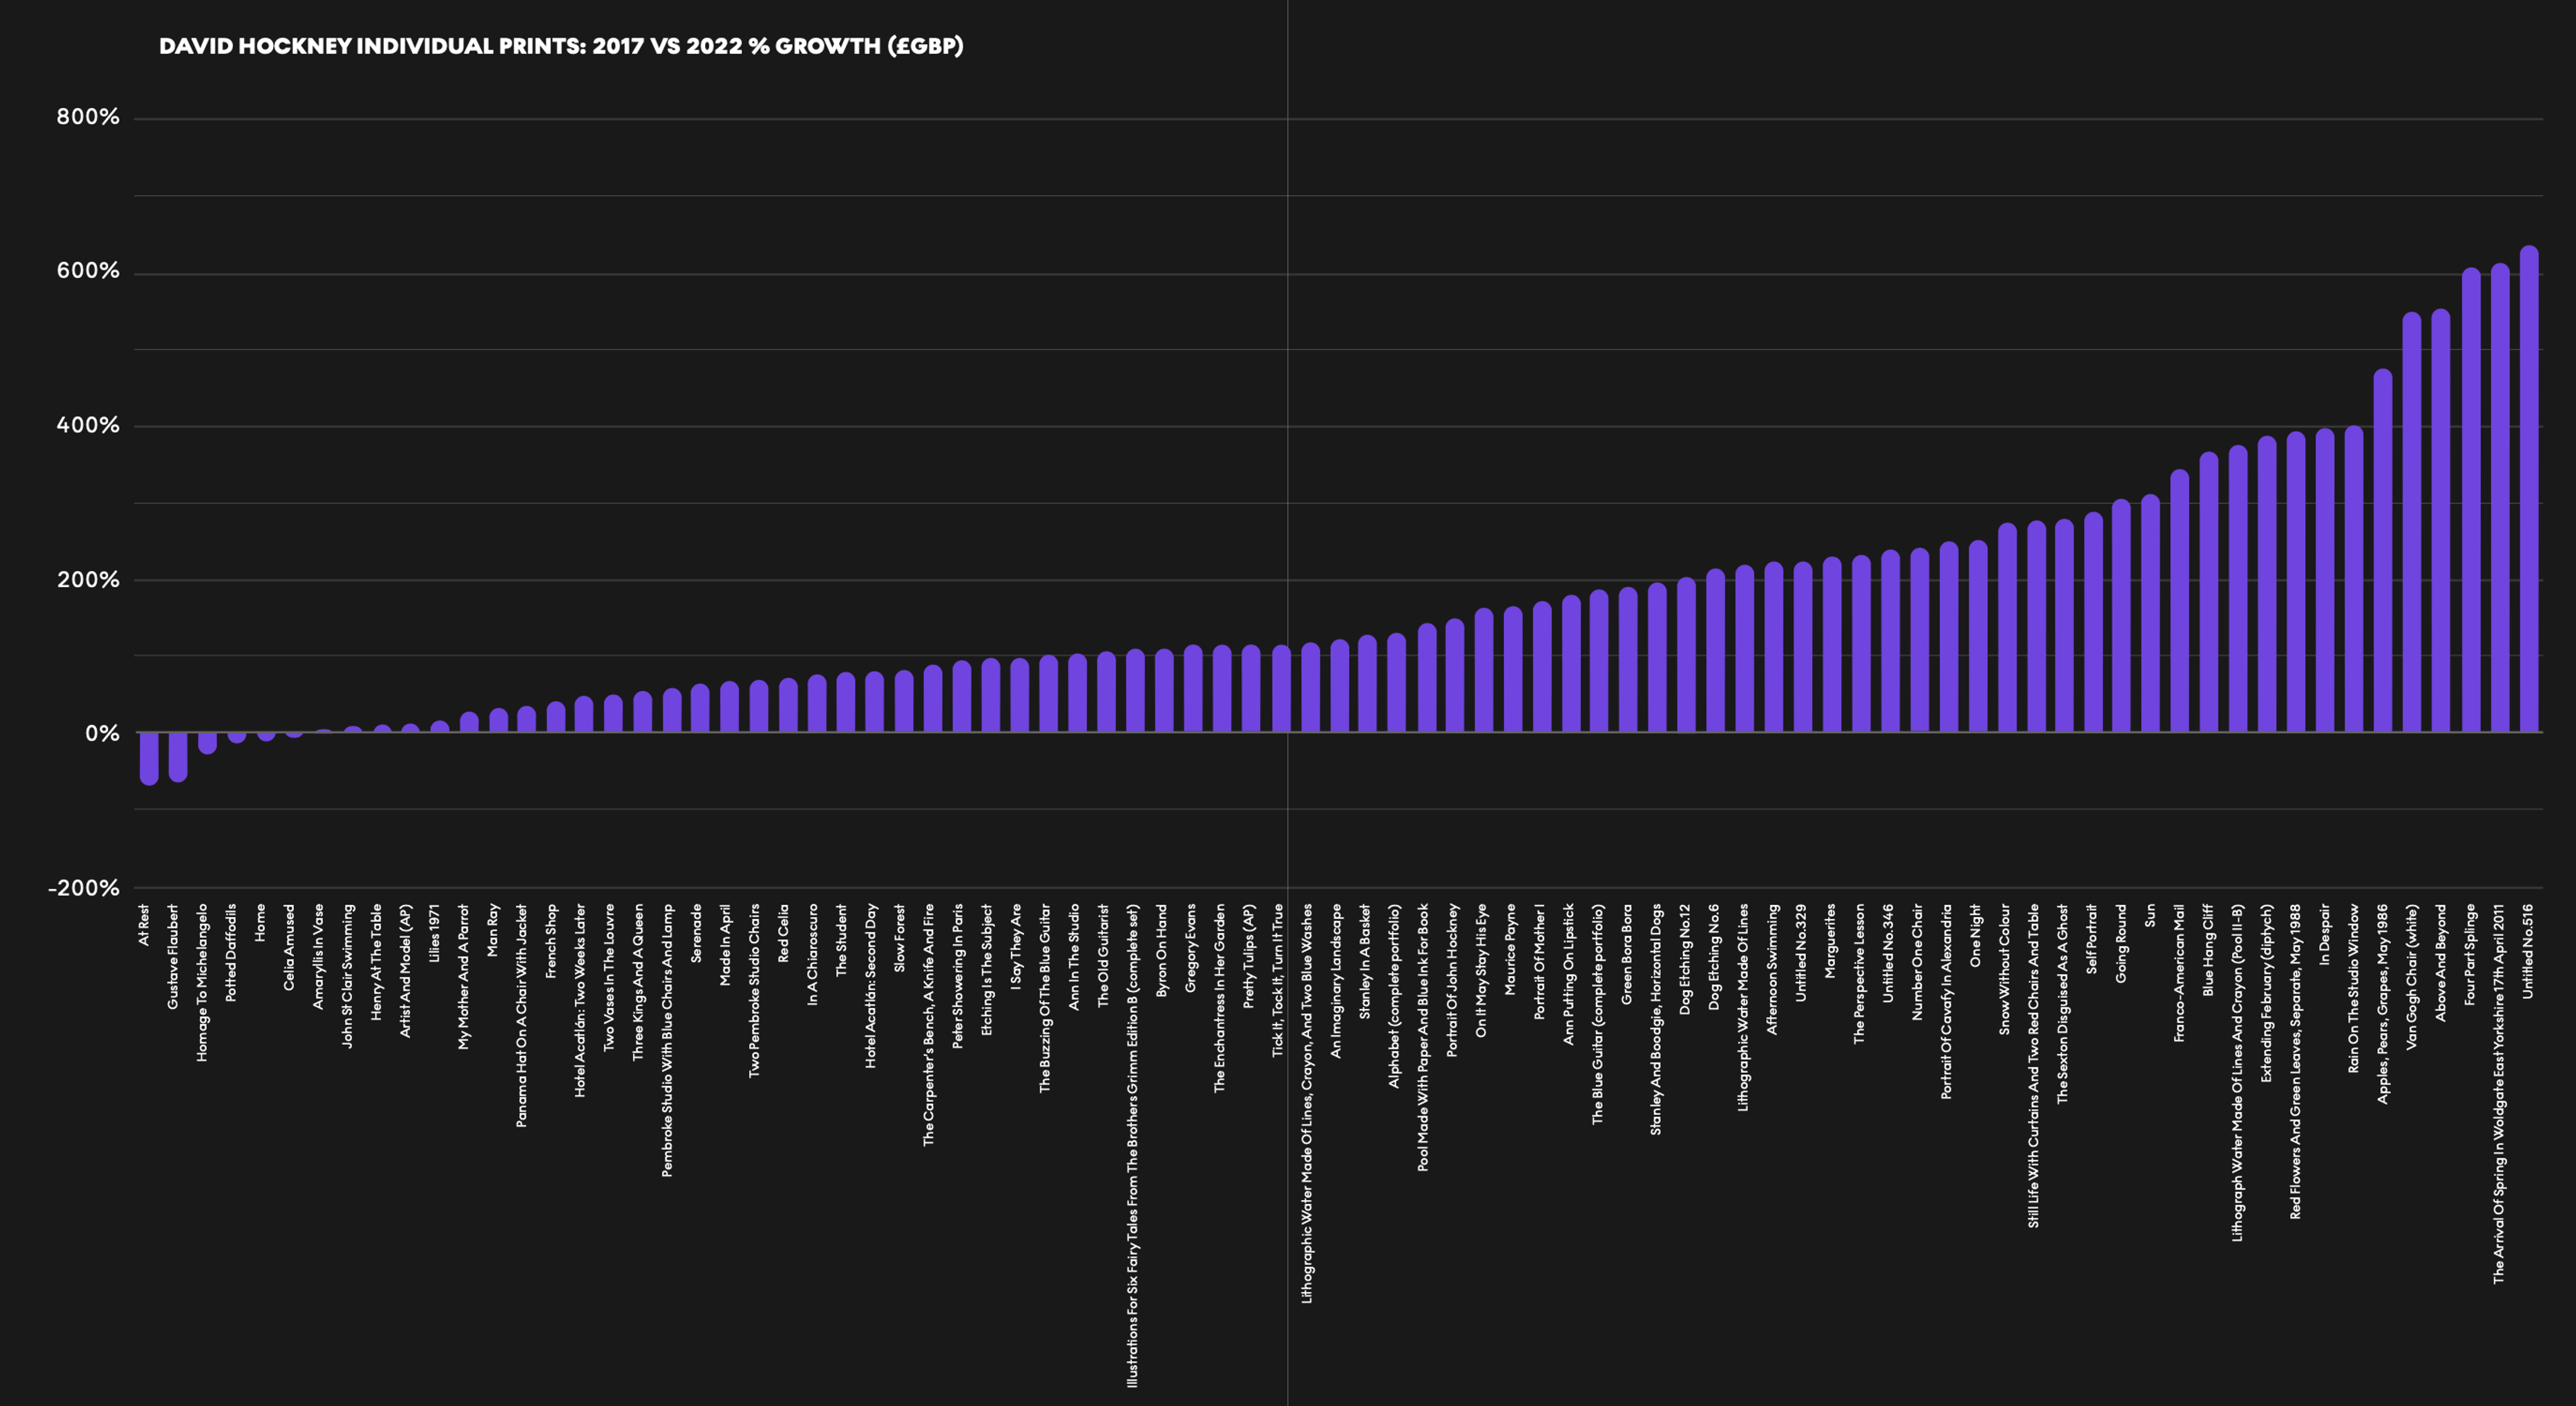Click the Man Ray axis label
2576x1406 pixels.
[x=493, y=930]
